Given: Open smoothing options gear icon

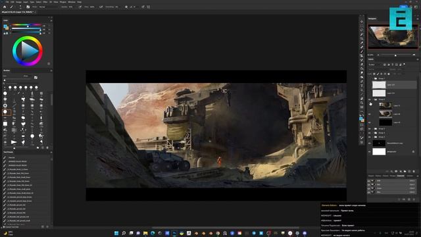Looking at the screenshot, I should pos(126,7).
